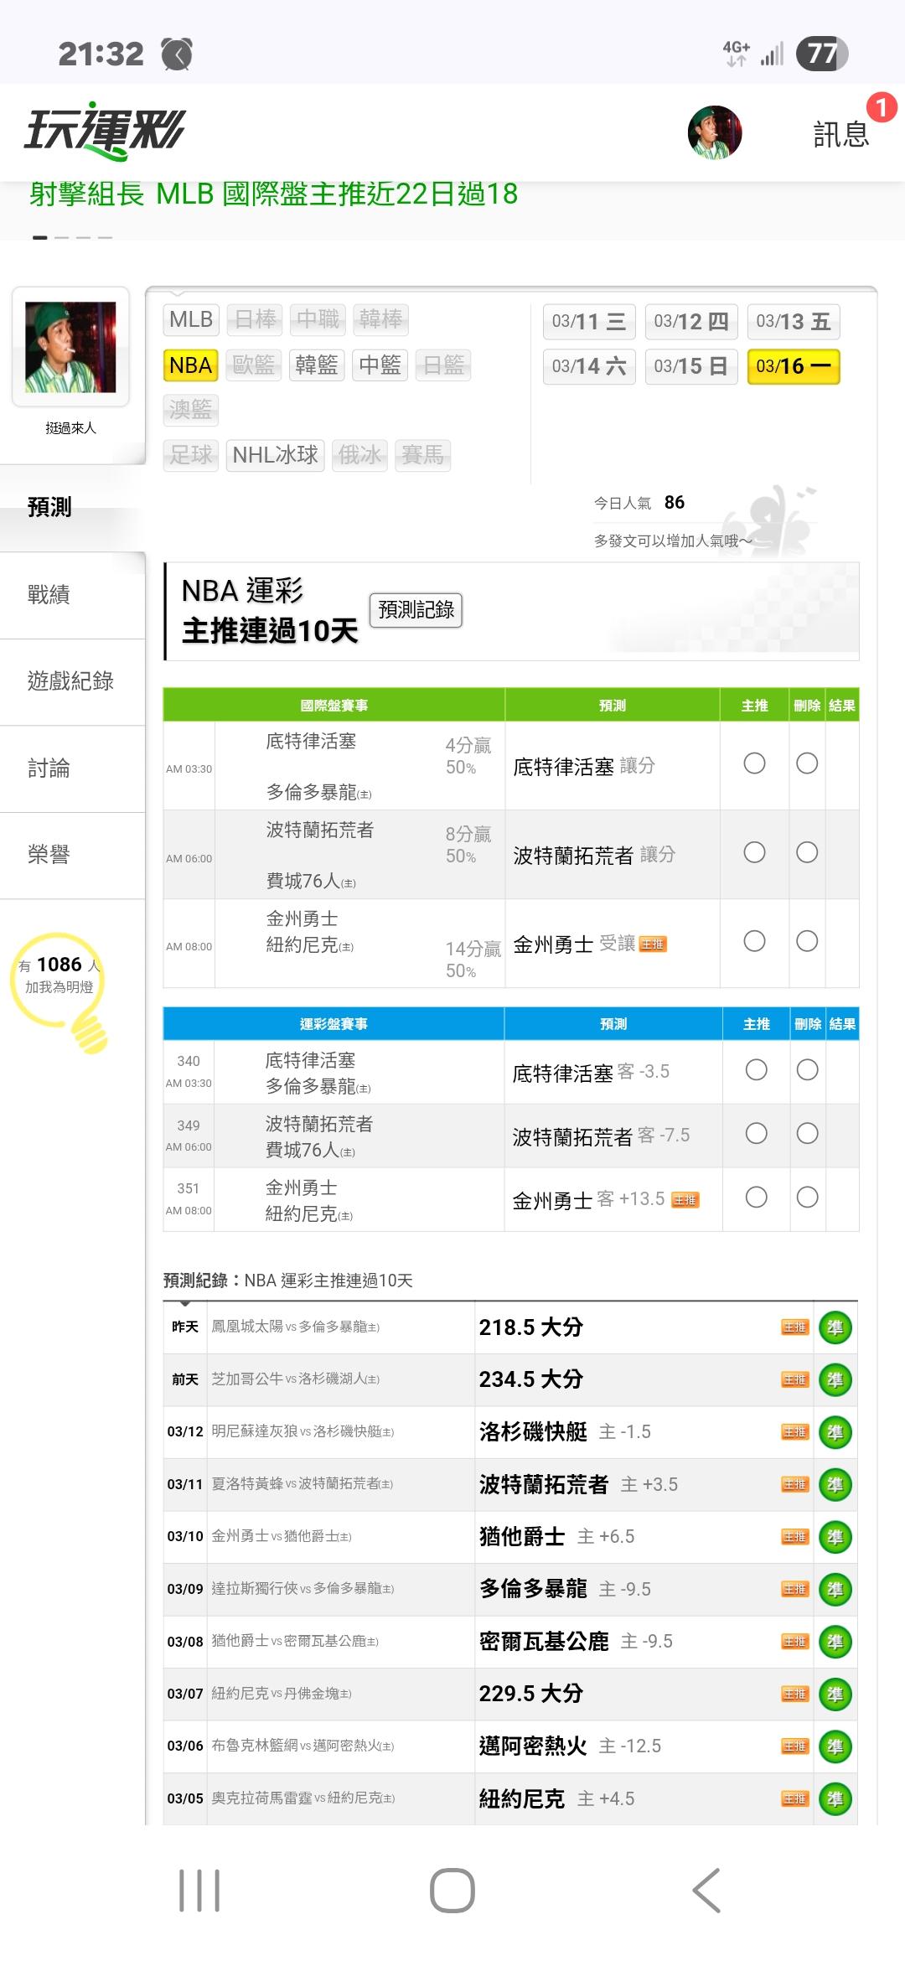Screen dimensions: 905x1961
Task: Click 主推 tag beside 金州勇士 客 +13.5
Action: 685,1200
